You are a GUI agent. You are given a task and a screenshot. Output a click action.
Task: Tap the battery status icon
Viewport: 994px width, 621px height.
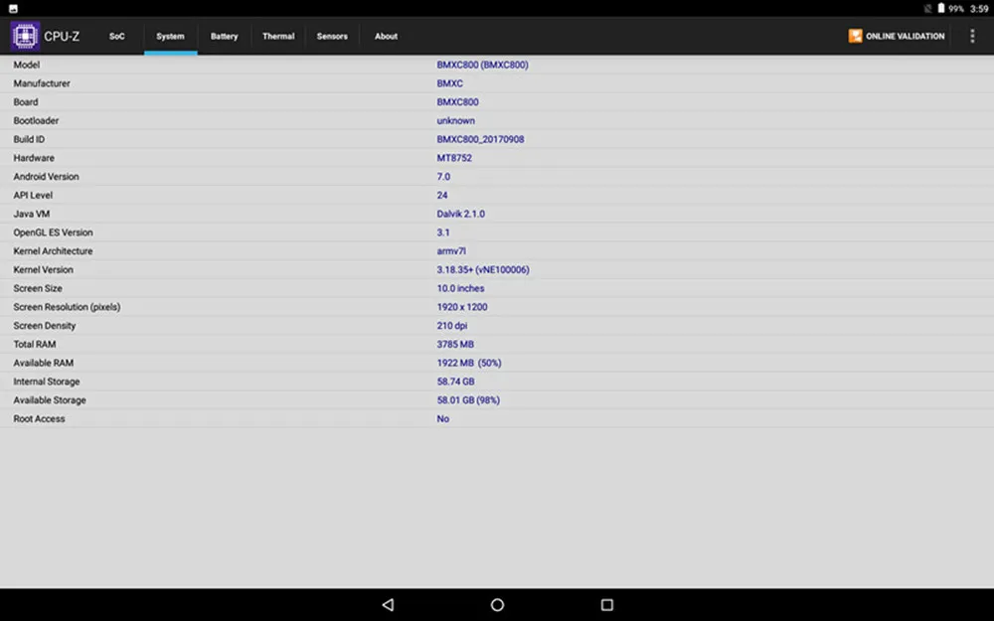tap(940, 8)
